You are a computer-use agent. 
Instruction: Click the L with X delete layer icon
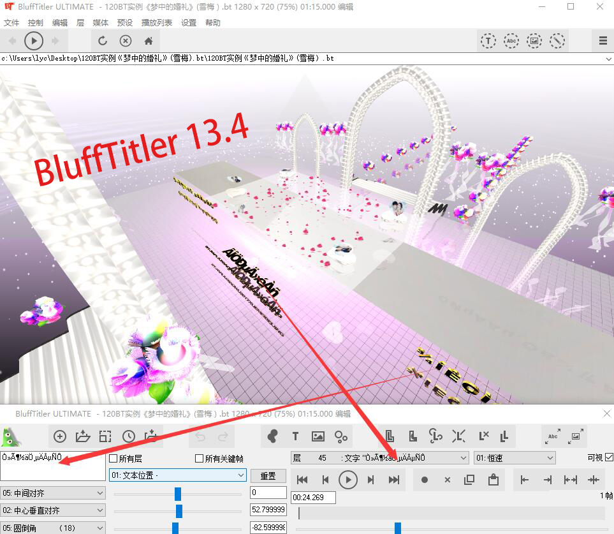[x=483, y=436]
